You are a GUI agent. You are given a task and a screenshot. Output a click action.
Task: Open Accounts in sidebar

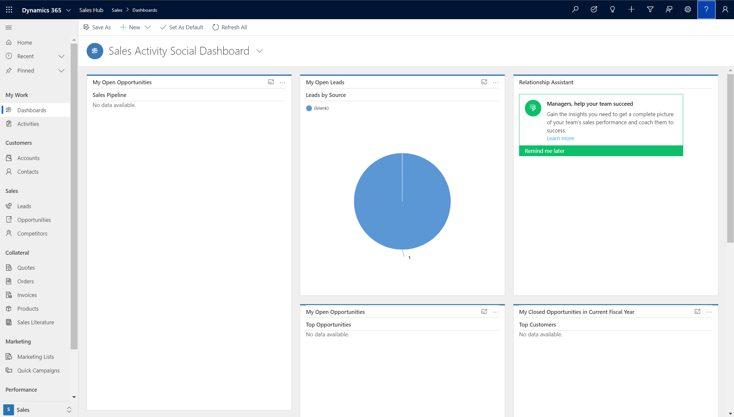[x=35, y=158]
